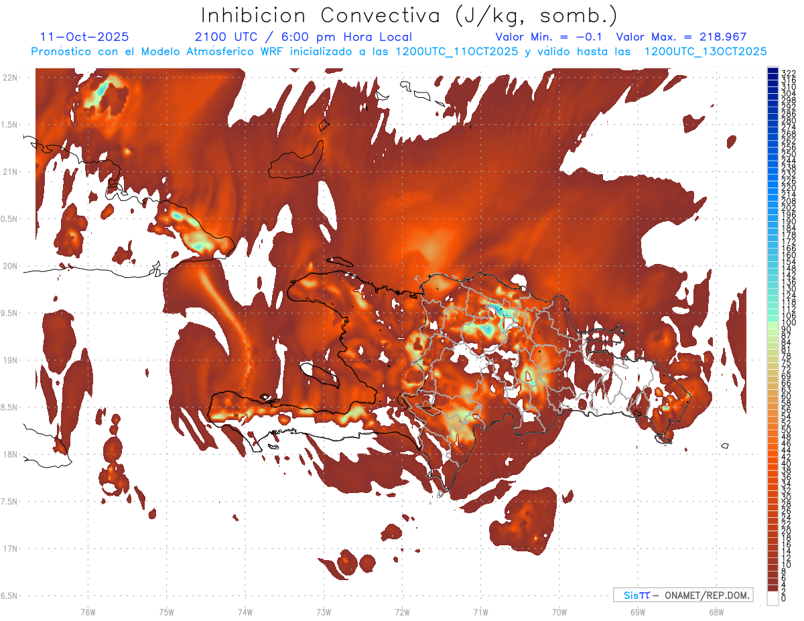Click the 73W longitude label
This screenshot has height=621, width=804.
click(x=324, y=612)
